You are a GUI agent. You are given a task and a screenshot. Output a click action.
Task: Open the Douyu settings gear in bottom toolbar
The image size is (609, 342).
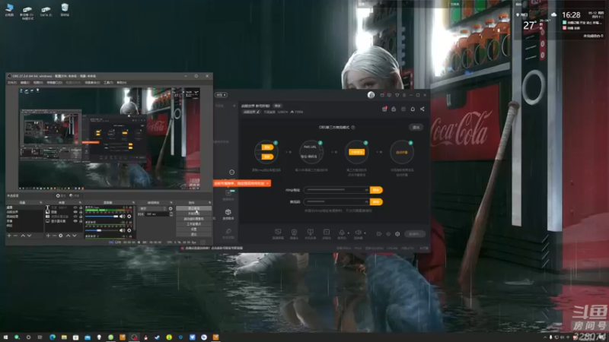tap(397, 234)
